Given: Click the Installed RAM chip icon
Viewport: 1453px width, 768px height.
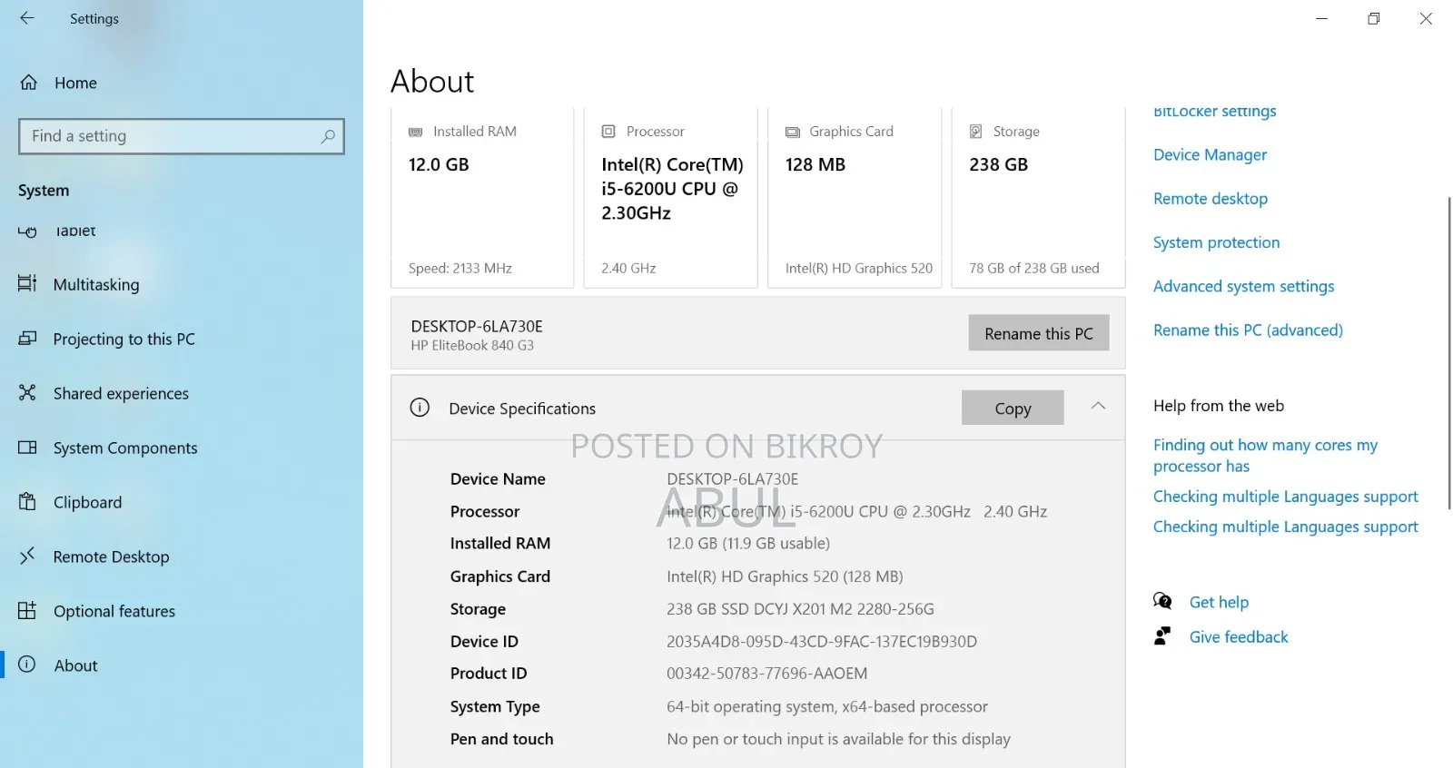Looking at the screenshot, I should [x=416, y=132].
